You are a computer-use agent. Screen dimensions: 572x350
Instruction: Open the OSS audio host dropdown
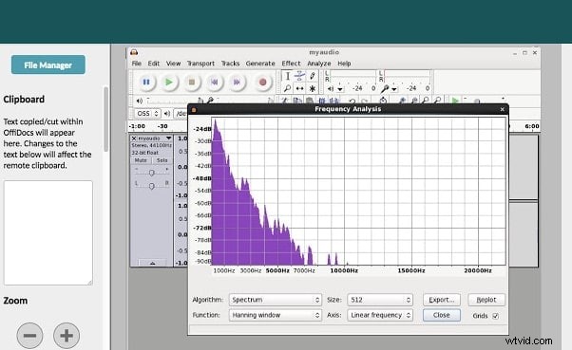(x=147, y=114)
